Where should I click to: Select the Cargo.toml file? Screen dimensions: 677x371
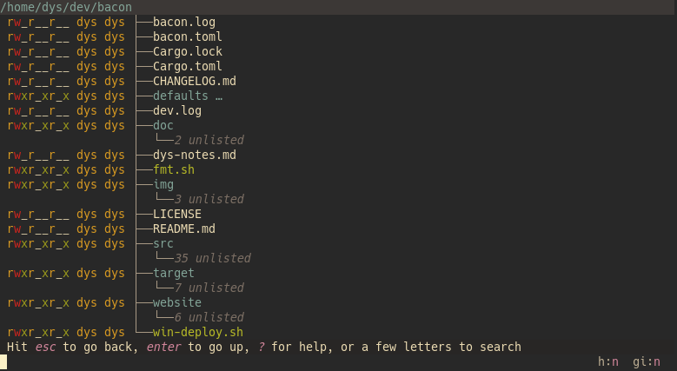pos(188,66)
